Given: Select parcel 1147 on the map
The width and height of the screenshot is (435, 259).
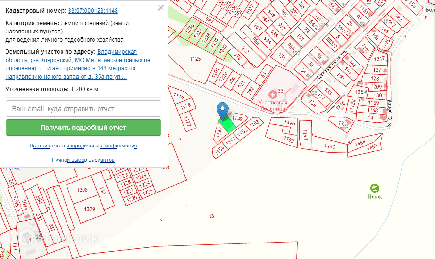Looking at the screenshot, I should coord(219,133).
